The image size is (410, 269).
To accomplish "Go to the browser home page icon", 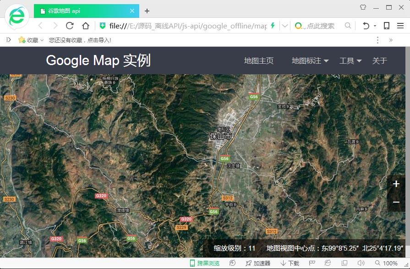I will pos(86,26).
